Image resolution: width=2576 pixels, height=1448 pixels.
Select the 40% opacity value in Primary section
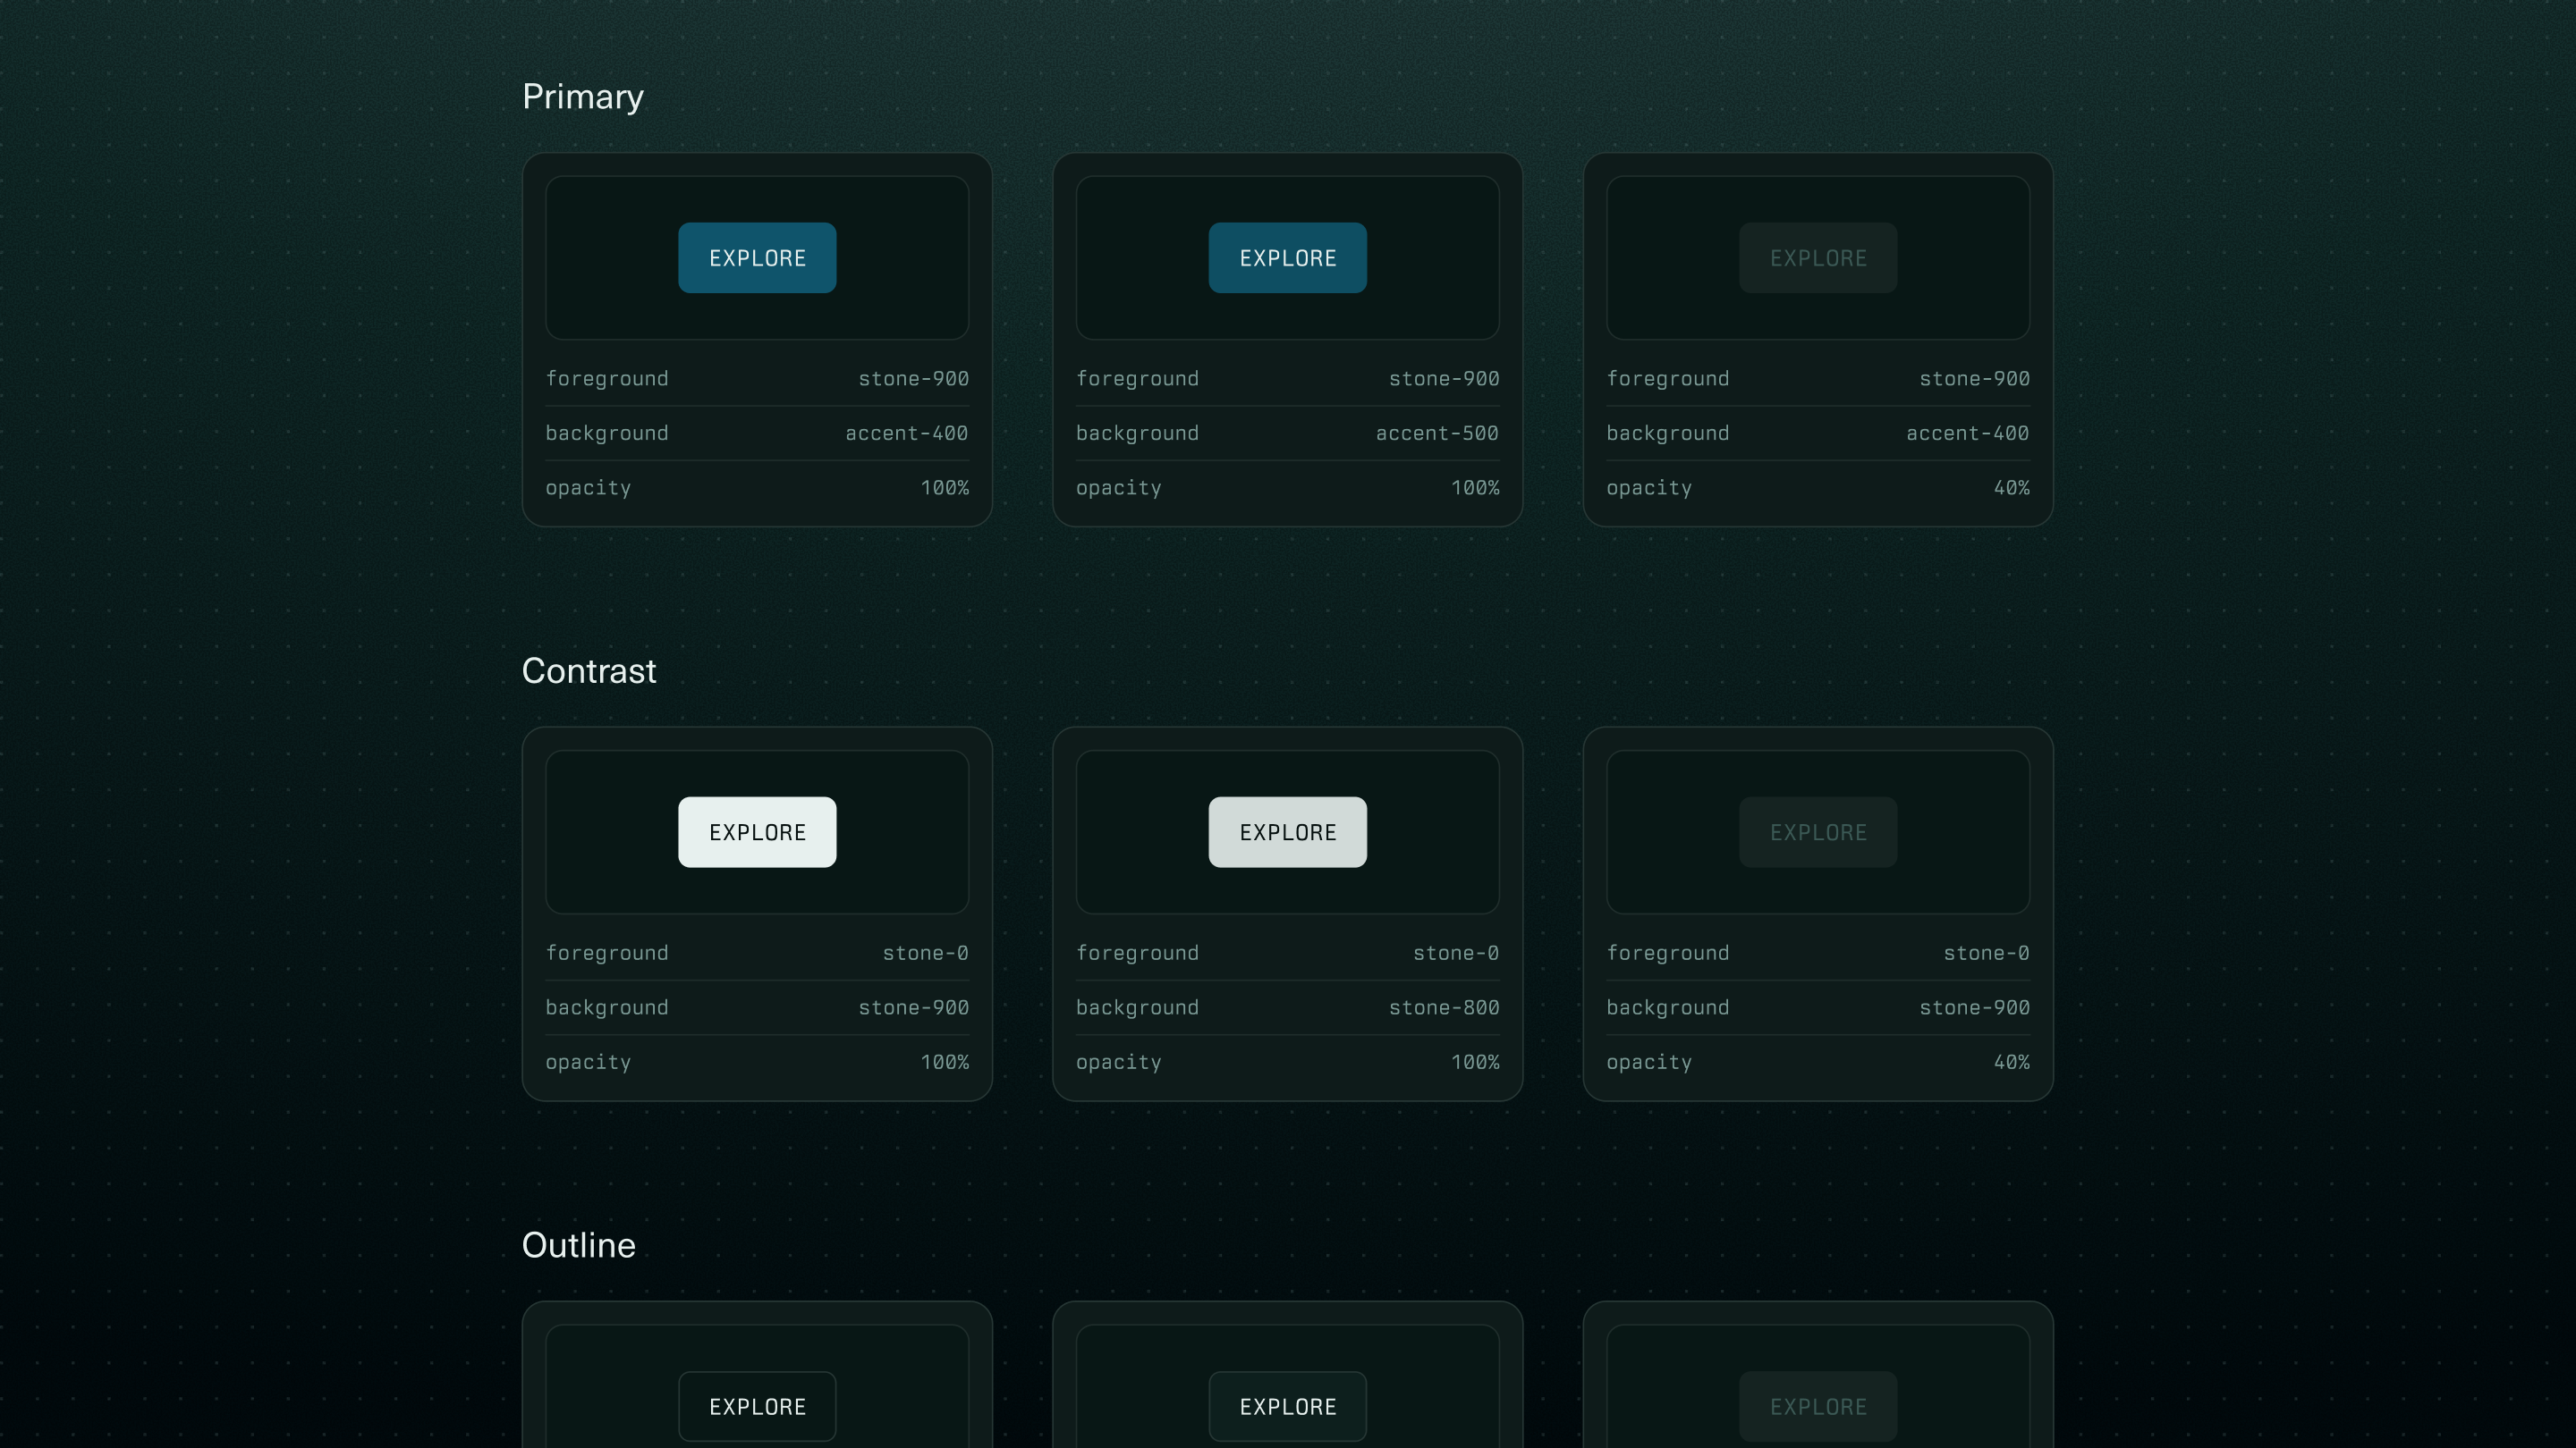coord(2012,488)
